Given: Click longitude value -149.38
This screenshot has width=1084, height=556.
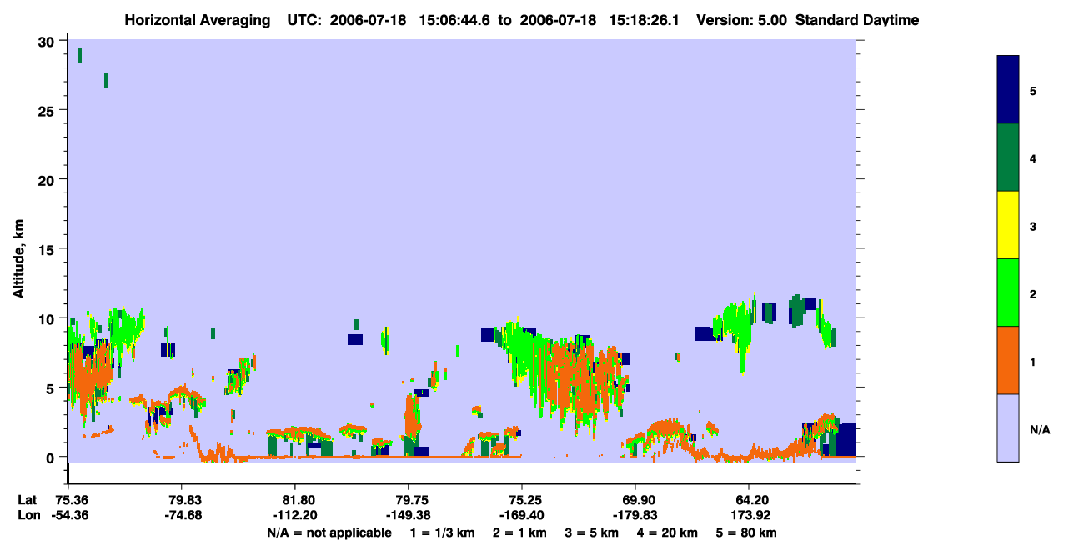Looking at the screenshot, I should [x=408, y=516].
